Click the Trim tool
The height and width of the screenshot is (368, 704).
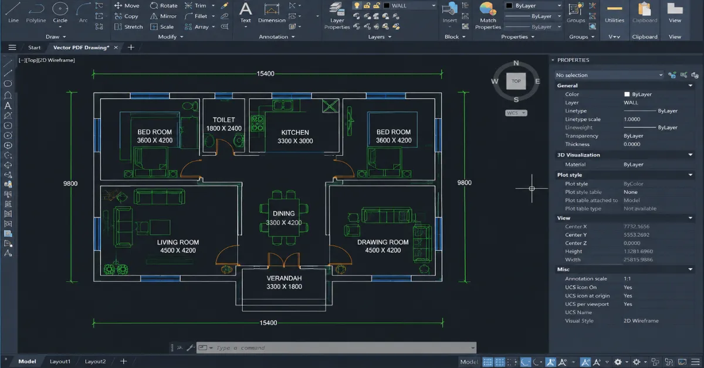195,6
